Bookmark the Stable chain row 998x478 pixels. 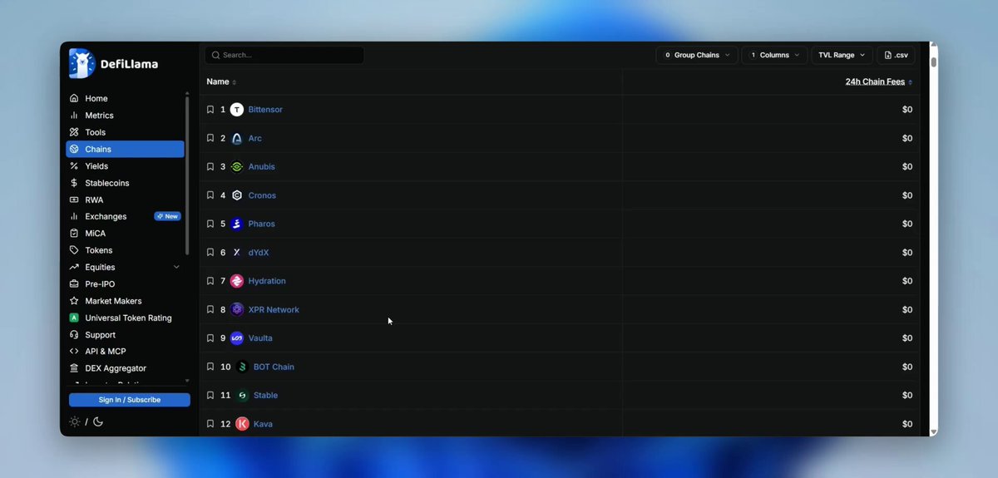(x=210, y=395)
